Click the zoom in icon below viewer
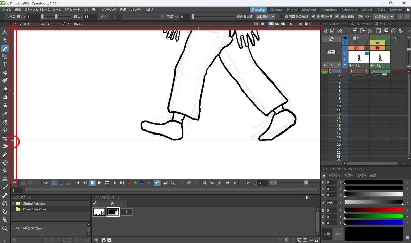This screenshot has height=243, width=411. coord(205,183)
